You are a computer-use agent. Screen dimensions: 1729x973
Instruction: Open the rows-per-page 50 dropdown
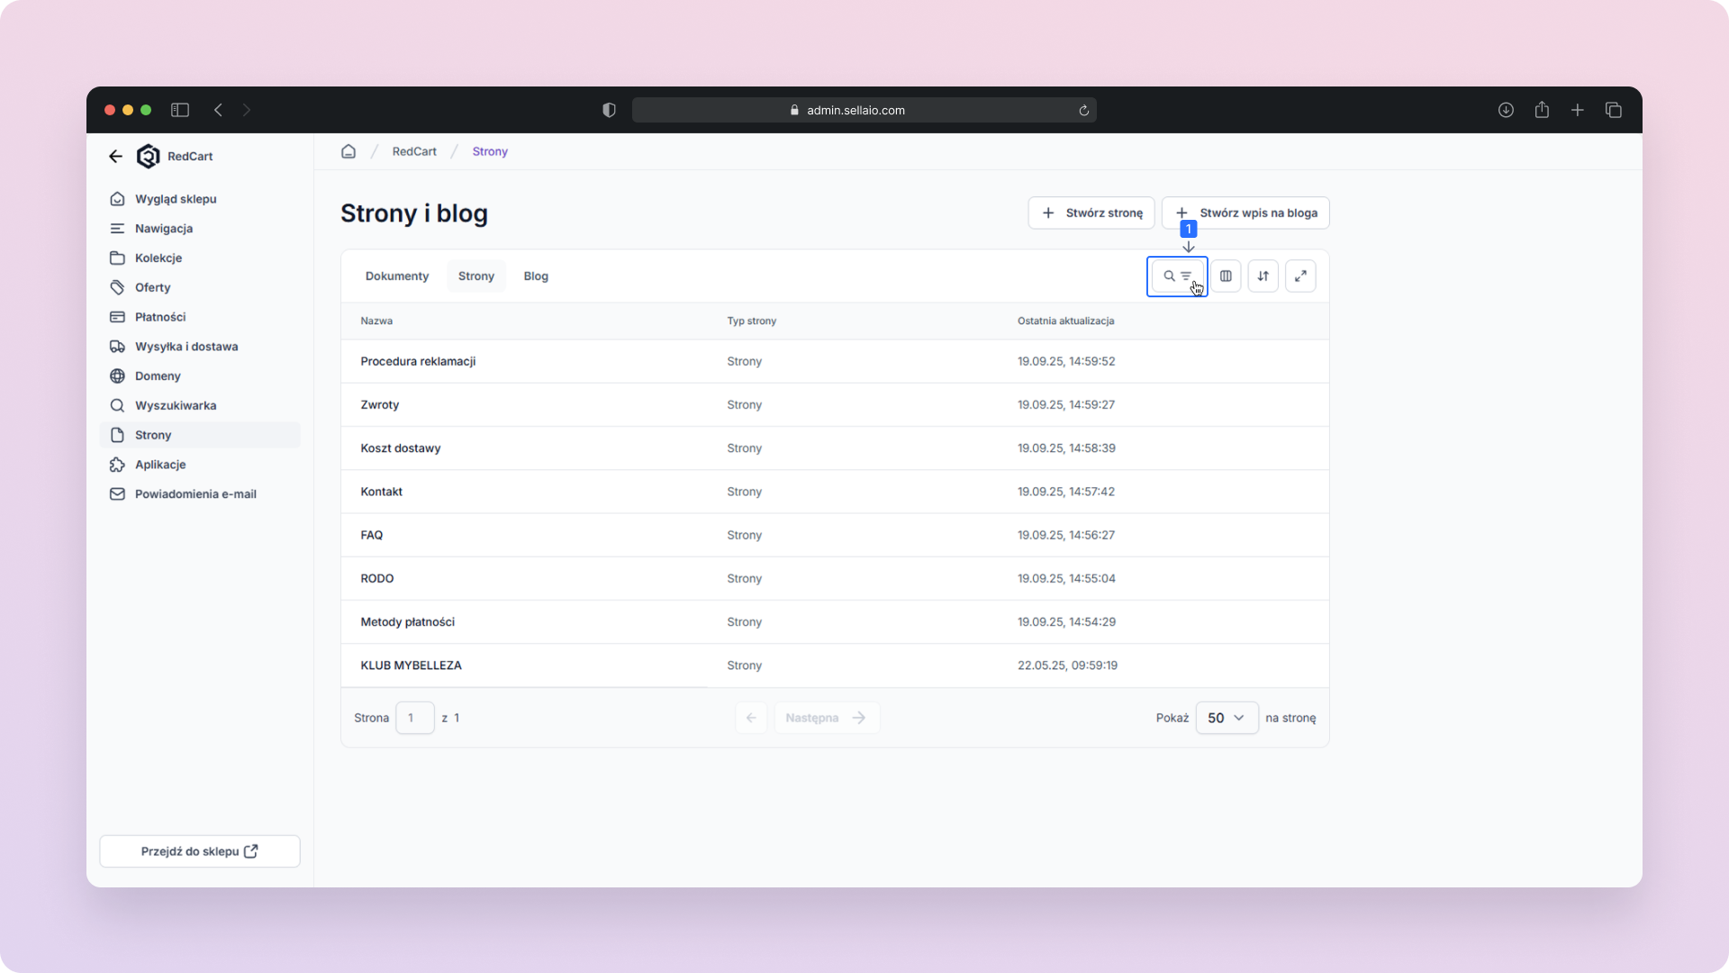click(x=1226, y=718)
